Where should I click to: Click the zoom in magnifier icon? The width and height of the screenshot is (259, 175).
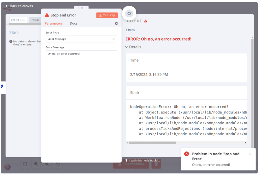[36, 163]
